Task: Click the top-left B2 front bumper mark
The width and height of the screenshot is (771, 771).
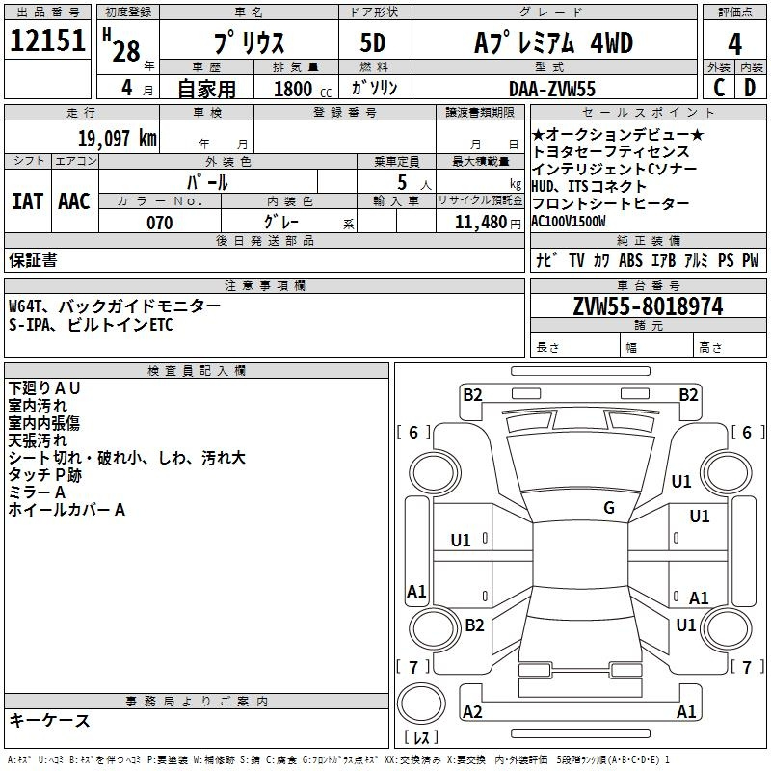Action: point(472,394)
